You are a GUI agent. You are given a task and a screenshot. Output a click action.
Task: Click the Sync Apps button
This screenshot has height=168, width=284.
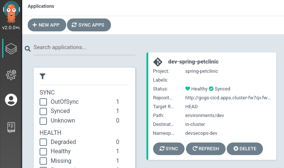pyautogui.click(x=89, y=25)
